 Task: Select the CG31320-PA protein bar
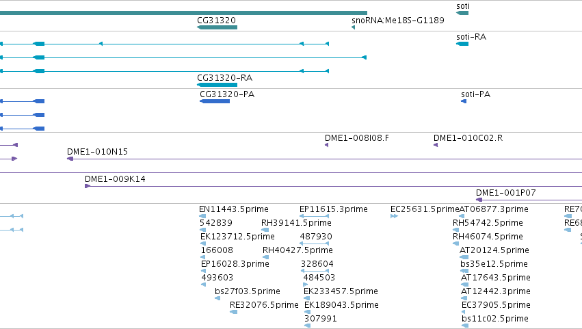coord(215,101)
